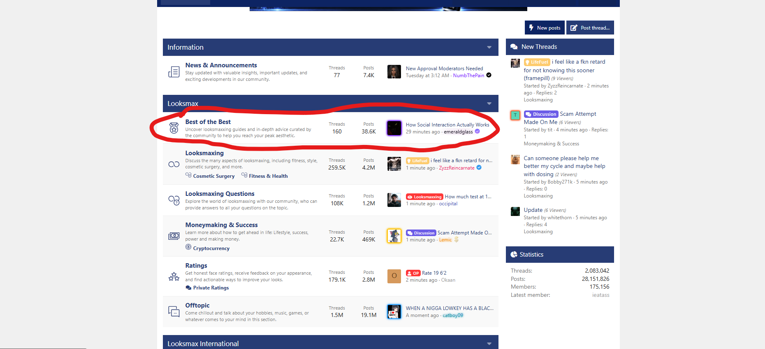Click Discussion tag in Moneymaking row
This screenshot has width=765, height=349.
[x=421, y=233]
